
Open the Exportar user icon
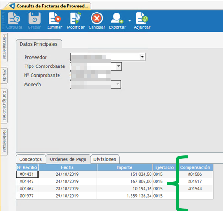[x=117, y=18]
